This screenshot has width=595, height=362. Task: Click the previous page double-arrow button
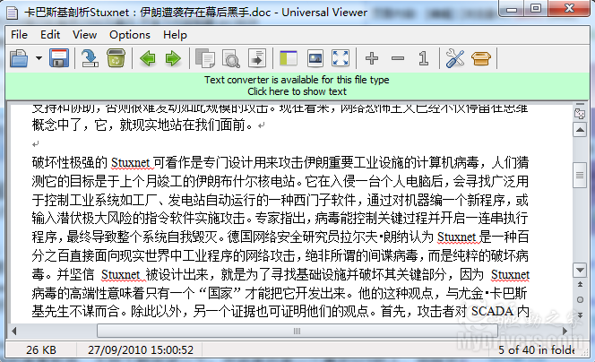[x=580, y=284]
